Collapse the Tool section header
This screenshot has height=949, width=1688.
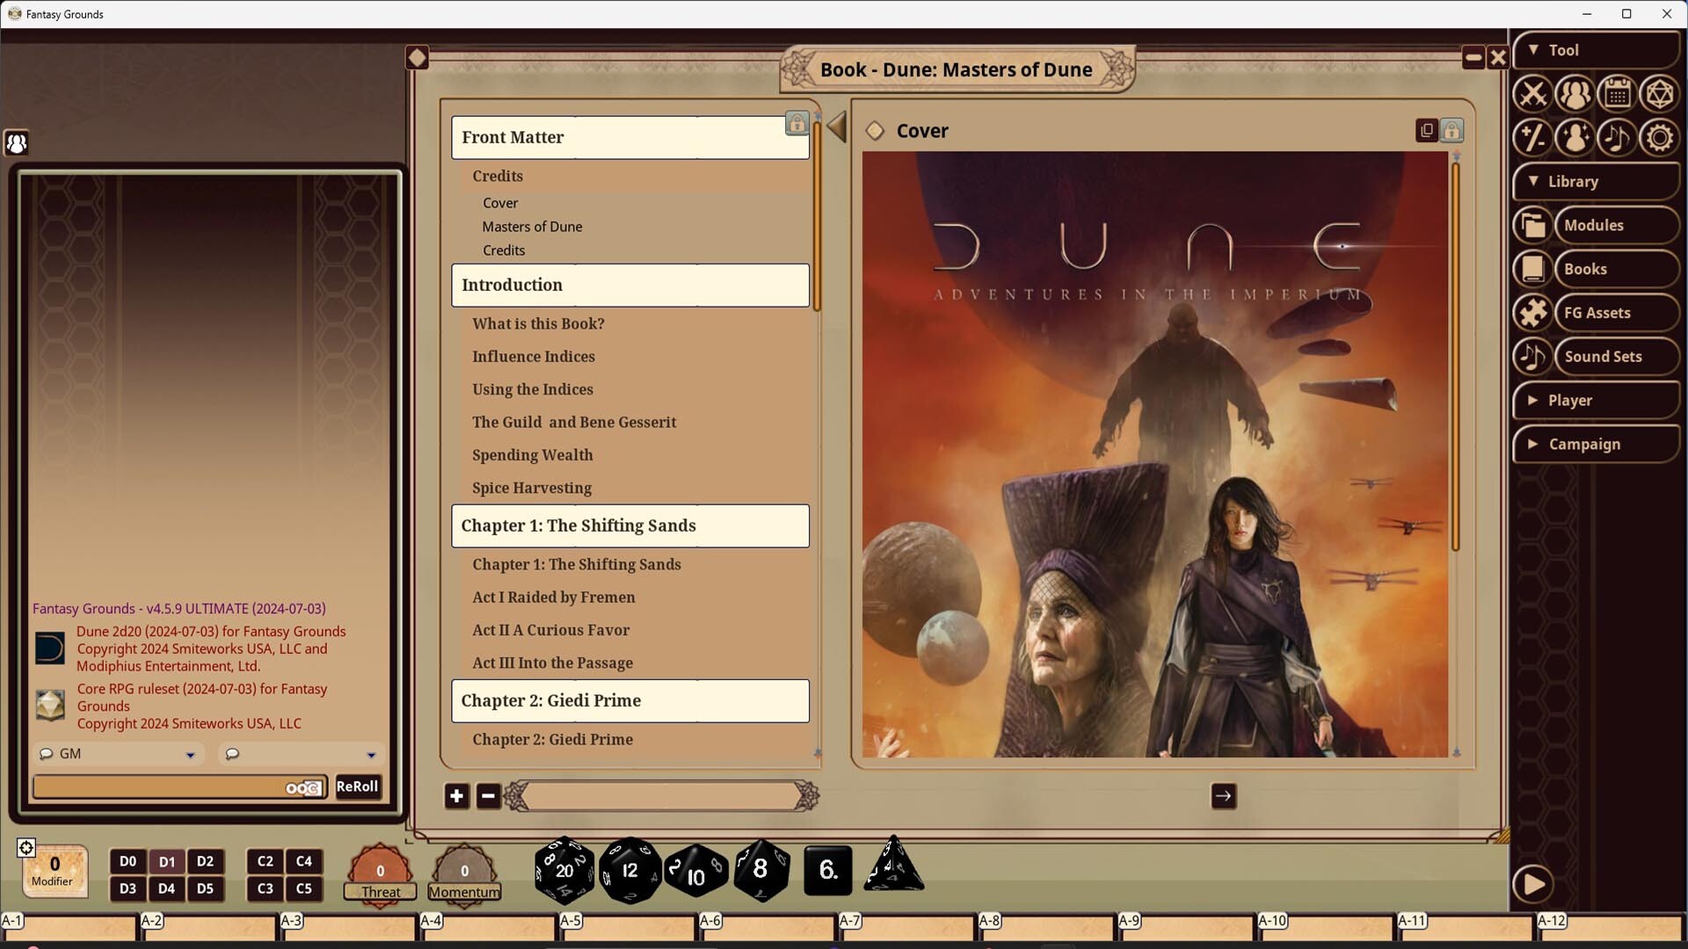(x=1534, y=50)
